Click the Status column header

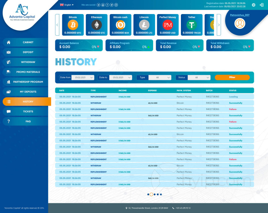(232, 91)
